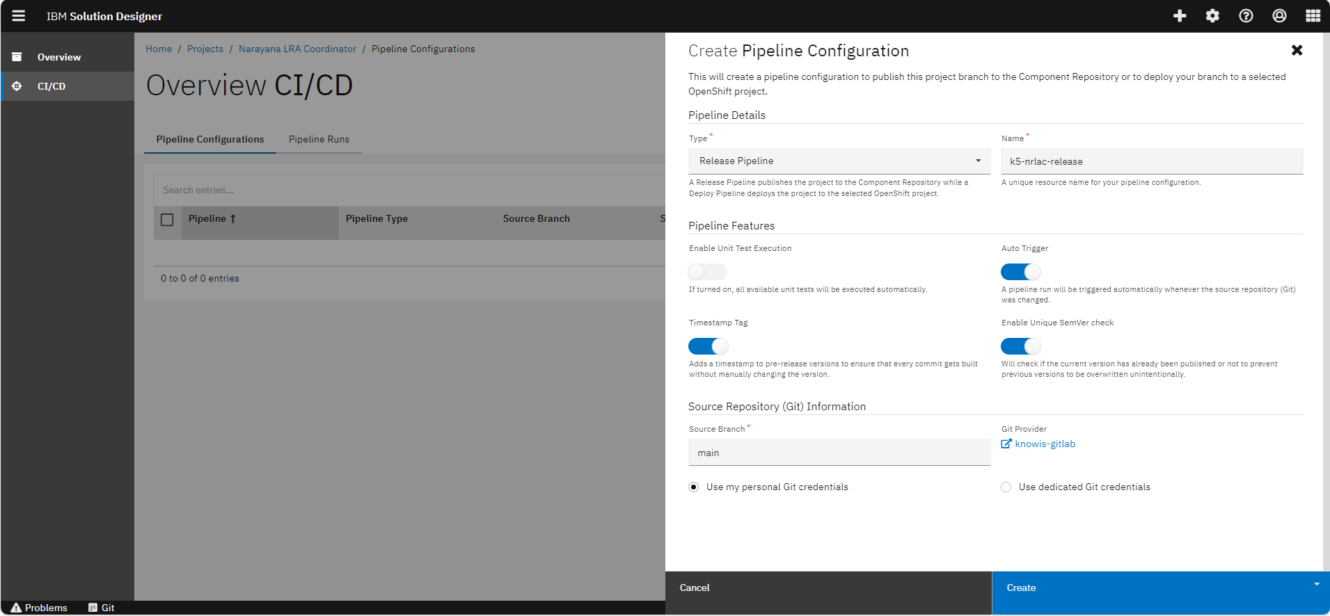Screen dimensions: 1330x616
Task: Open the Problems status bar entry
Action: (x=40, y=608)
